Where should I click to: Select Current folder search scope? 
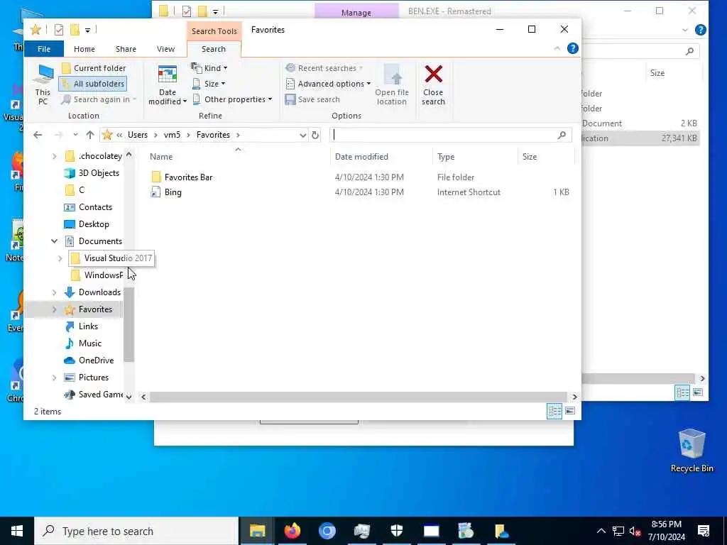point(94,68)
